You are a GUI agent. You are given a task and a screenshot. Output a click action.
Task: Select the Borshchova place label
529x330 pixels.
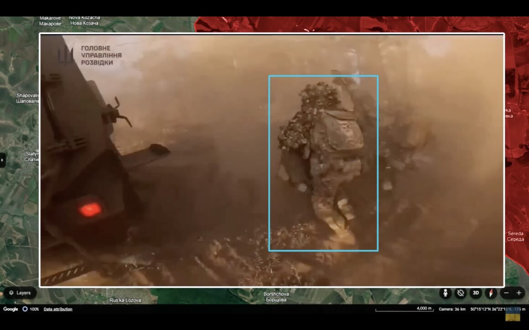(276, 297)
